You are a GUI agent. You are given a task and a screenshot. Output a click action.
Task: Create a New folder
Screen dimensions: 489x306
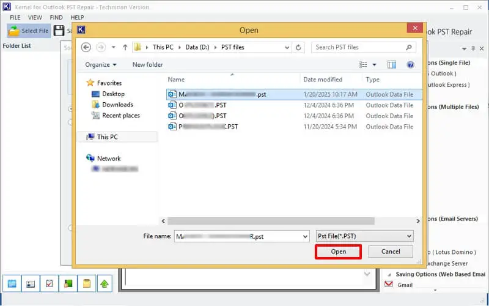[x=147, y=65]
